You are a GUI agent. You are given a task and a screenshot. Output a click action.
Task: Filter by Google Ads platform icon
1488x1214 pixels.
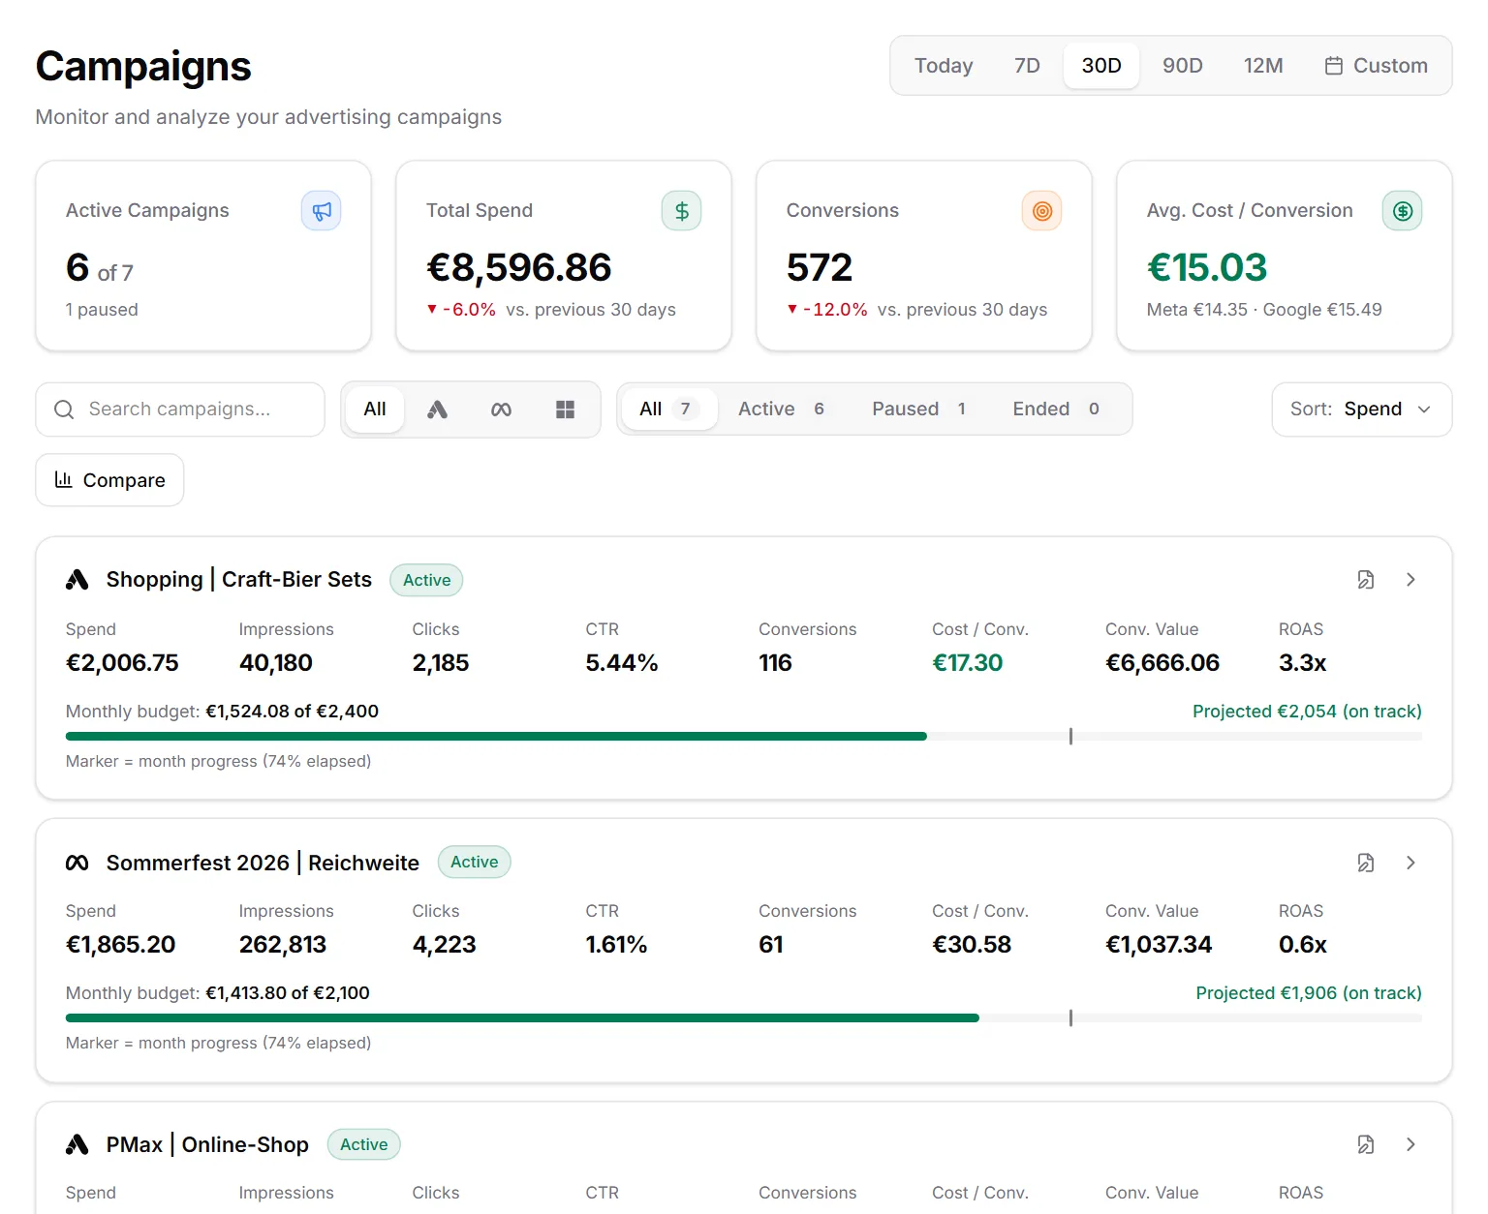437,410
